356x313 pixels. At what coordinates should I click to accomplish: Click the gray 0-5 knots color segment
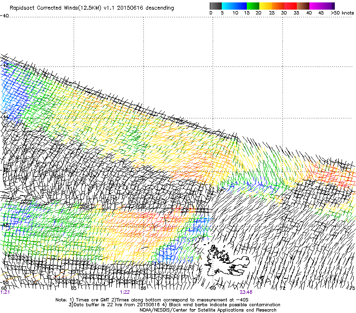click(x=216, y=6)
